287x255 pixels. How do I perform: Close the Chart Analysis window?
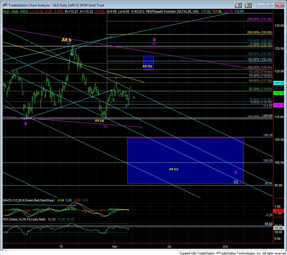280,5
